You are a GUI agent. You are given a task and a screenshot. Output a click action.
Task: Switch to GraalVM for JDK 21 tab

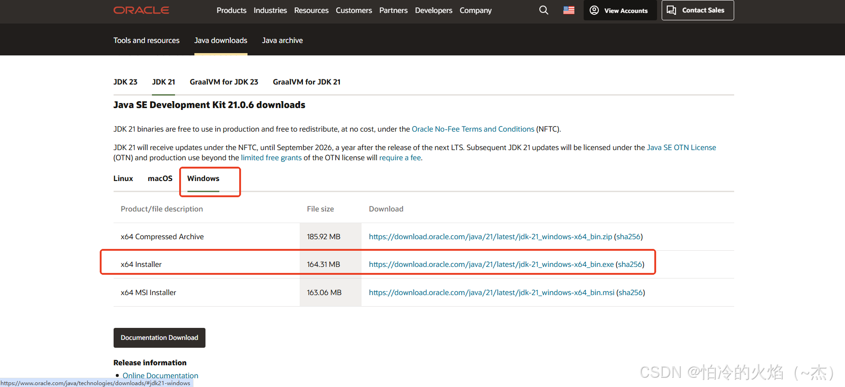pyautogui.click(x=307, y=82)
